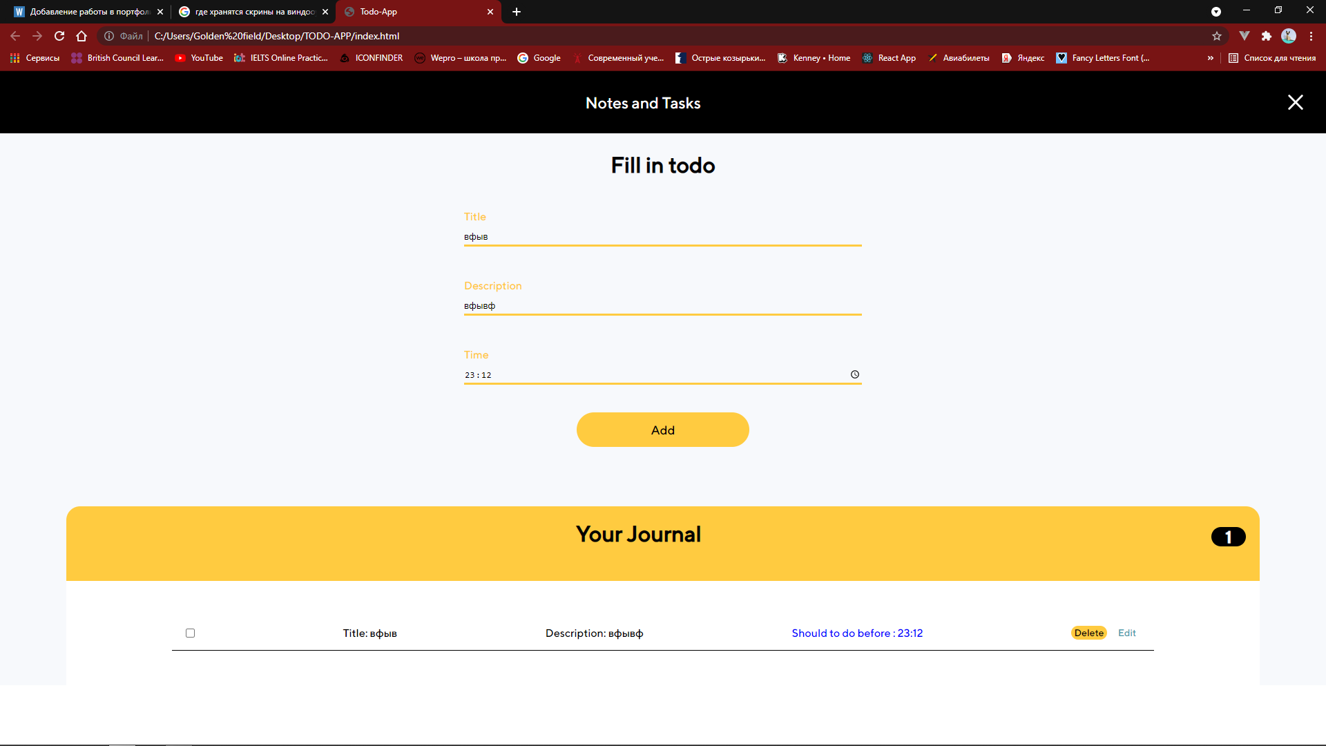
Task: Open the extensions puzzle icon
Action: click(x=1267, y=36)
